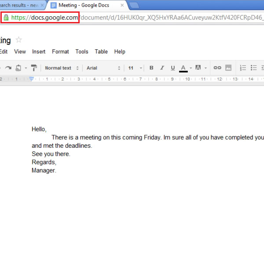The width and height of the screenshot is (264, 264).
Task: Click the clipboard paste icon
Action: pos(18,68)
